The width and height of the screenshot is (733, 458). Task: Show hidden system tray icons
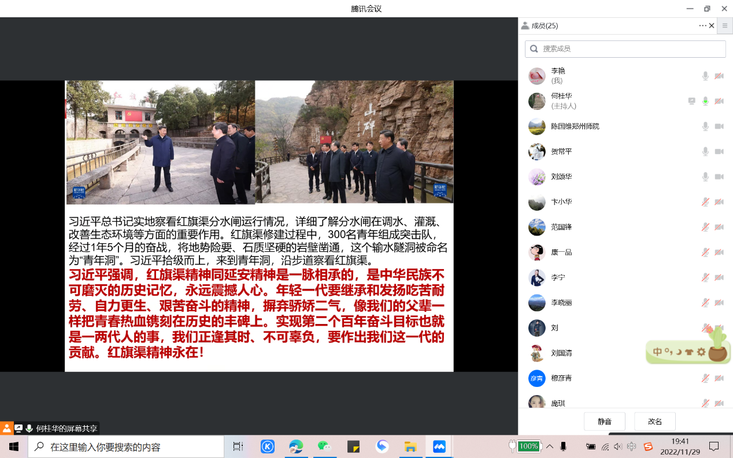tap(550, 446)
